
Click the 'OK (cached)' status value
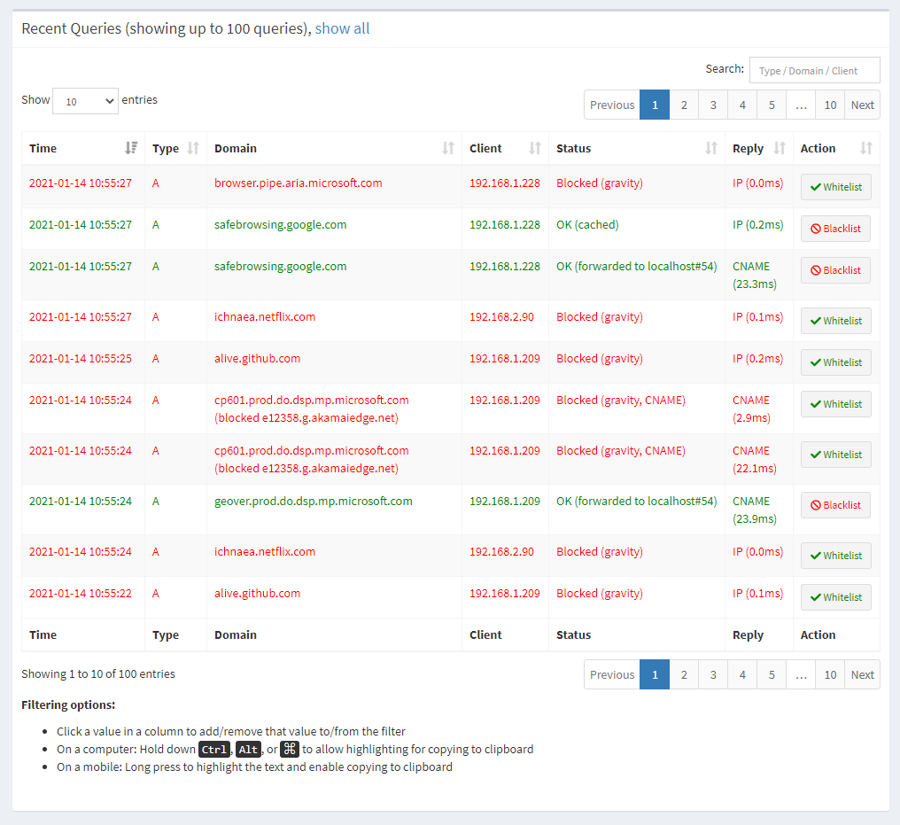587,225
